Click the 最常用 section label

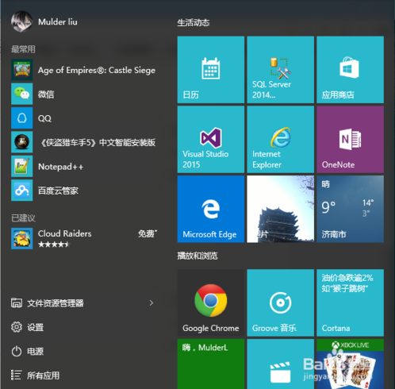click(23, 49)
